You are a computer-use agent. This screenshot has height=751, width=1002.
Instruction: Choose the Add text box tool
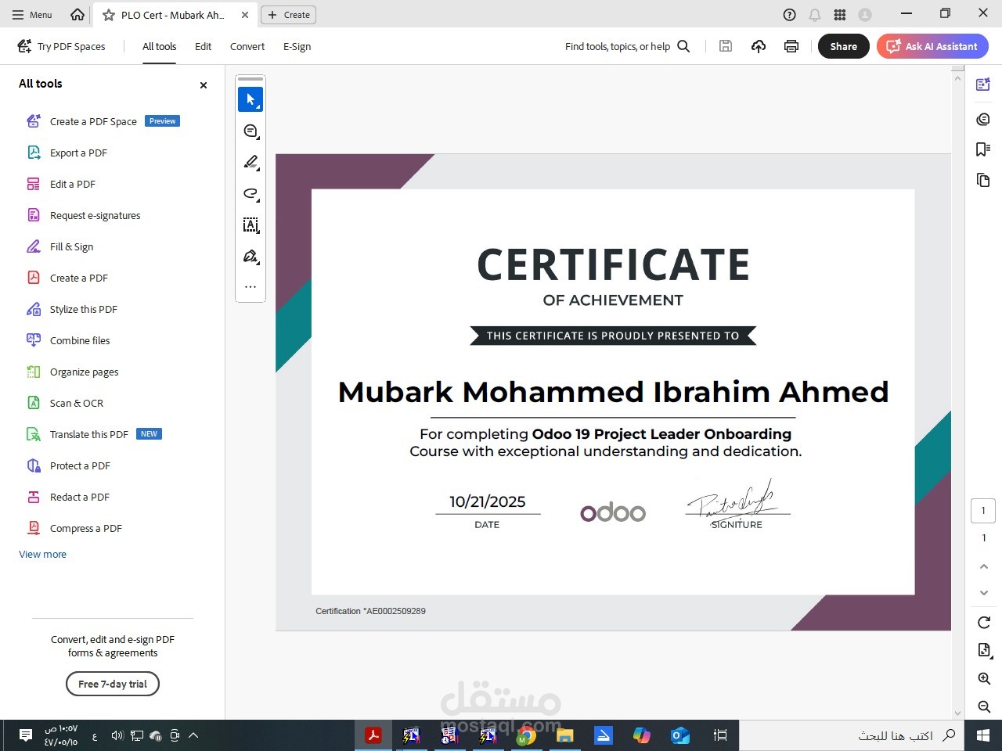pyautogui.click(x=250, y=225)
